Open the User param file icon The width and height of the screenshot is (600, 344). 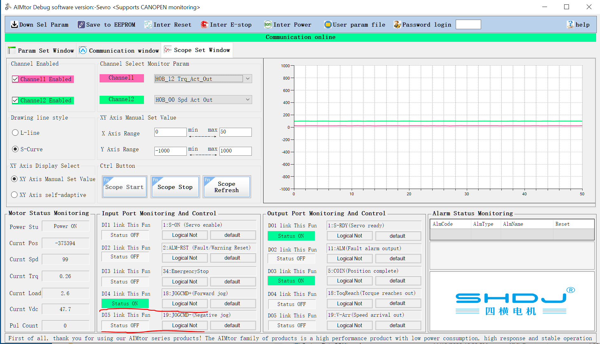click(328, 25)
